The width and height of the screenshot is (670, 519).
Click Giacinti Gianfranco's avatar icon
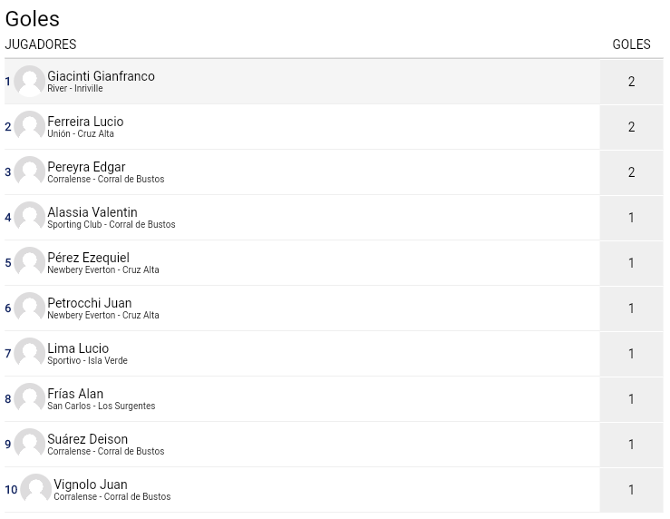click(30, 82)
